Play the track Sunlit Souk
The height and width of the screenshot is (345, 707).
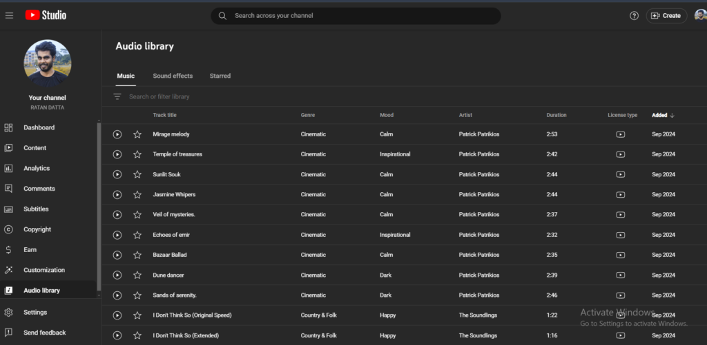coord(117,174)
